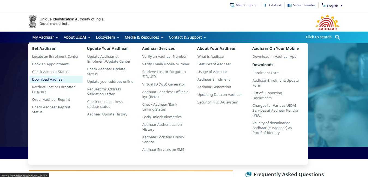Open Aadhaar Update History
The image size is (368, 177).
(107, 114)
